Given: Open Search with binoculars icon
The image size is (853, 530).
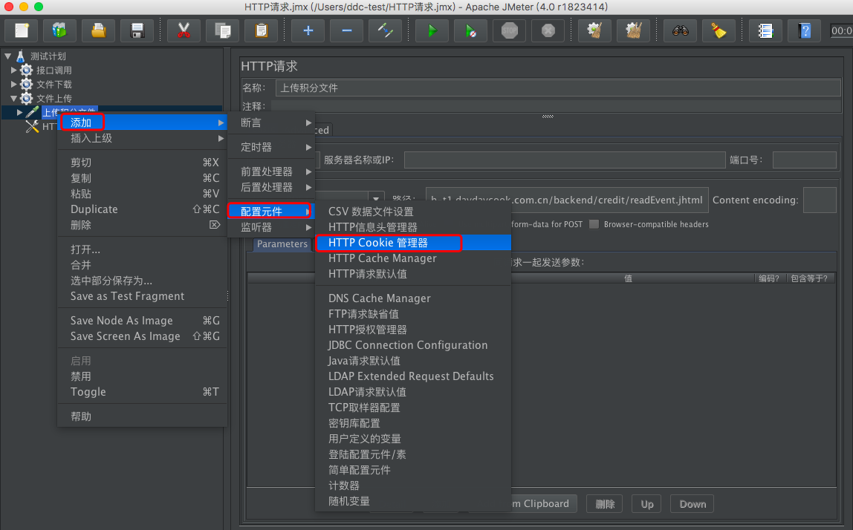Looking at the screenshot, I should [680, 30].
